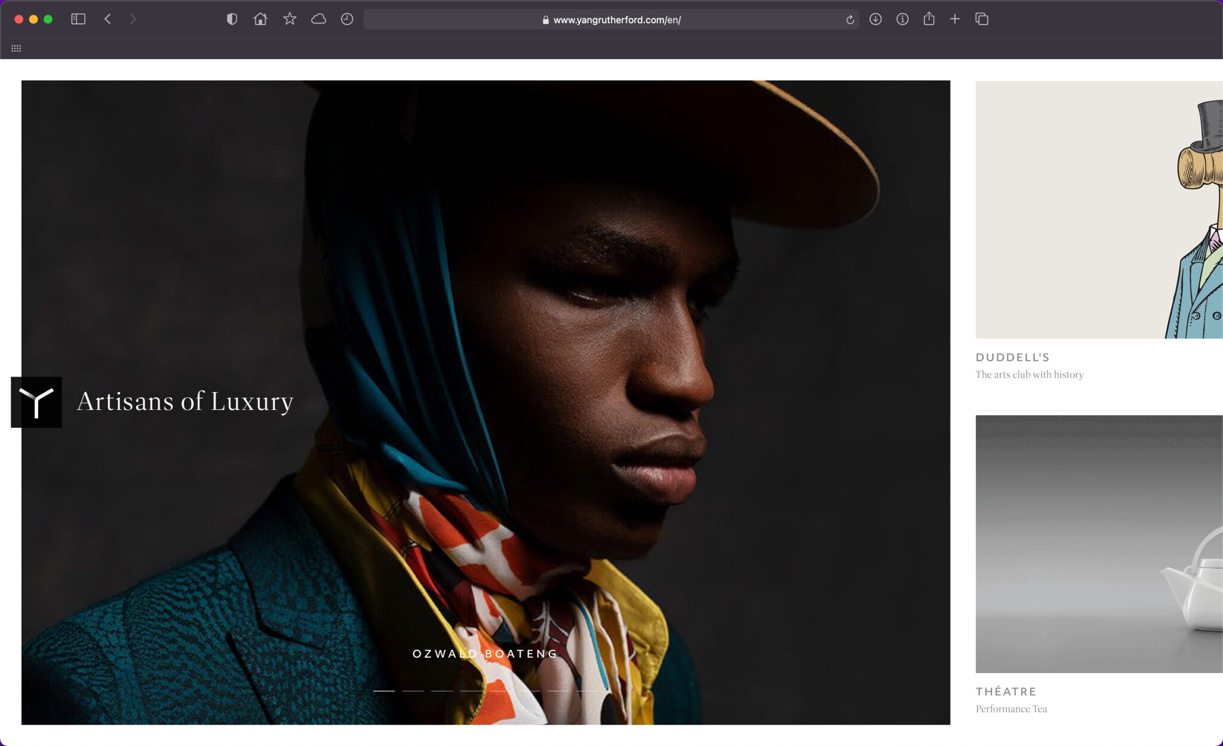Click the privacy shield icon
This screenshot has width=1223, height=746.
(232, 19)
